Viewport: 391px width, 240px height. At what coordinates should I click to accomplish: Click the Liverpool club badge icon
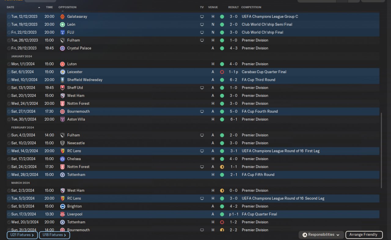click(x=62, y=214)
